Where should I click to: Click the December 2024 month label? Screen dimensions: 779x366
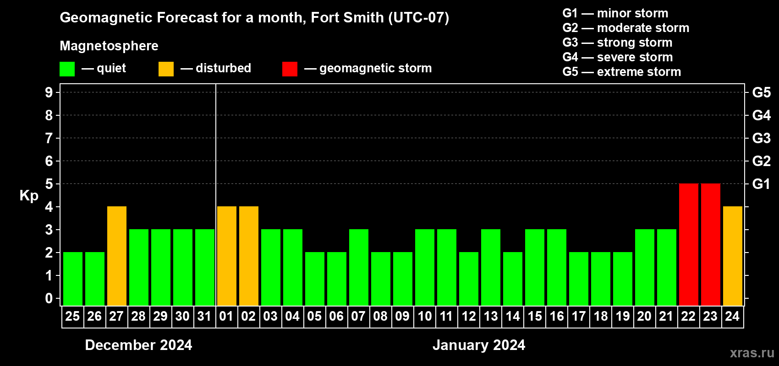(x=138, y=345)
